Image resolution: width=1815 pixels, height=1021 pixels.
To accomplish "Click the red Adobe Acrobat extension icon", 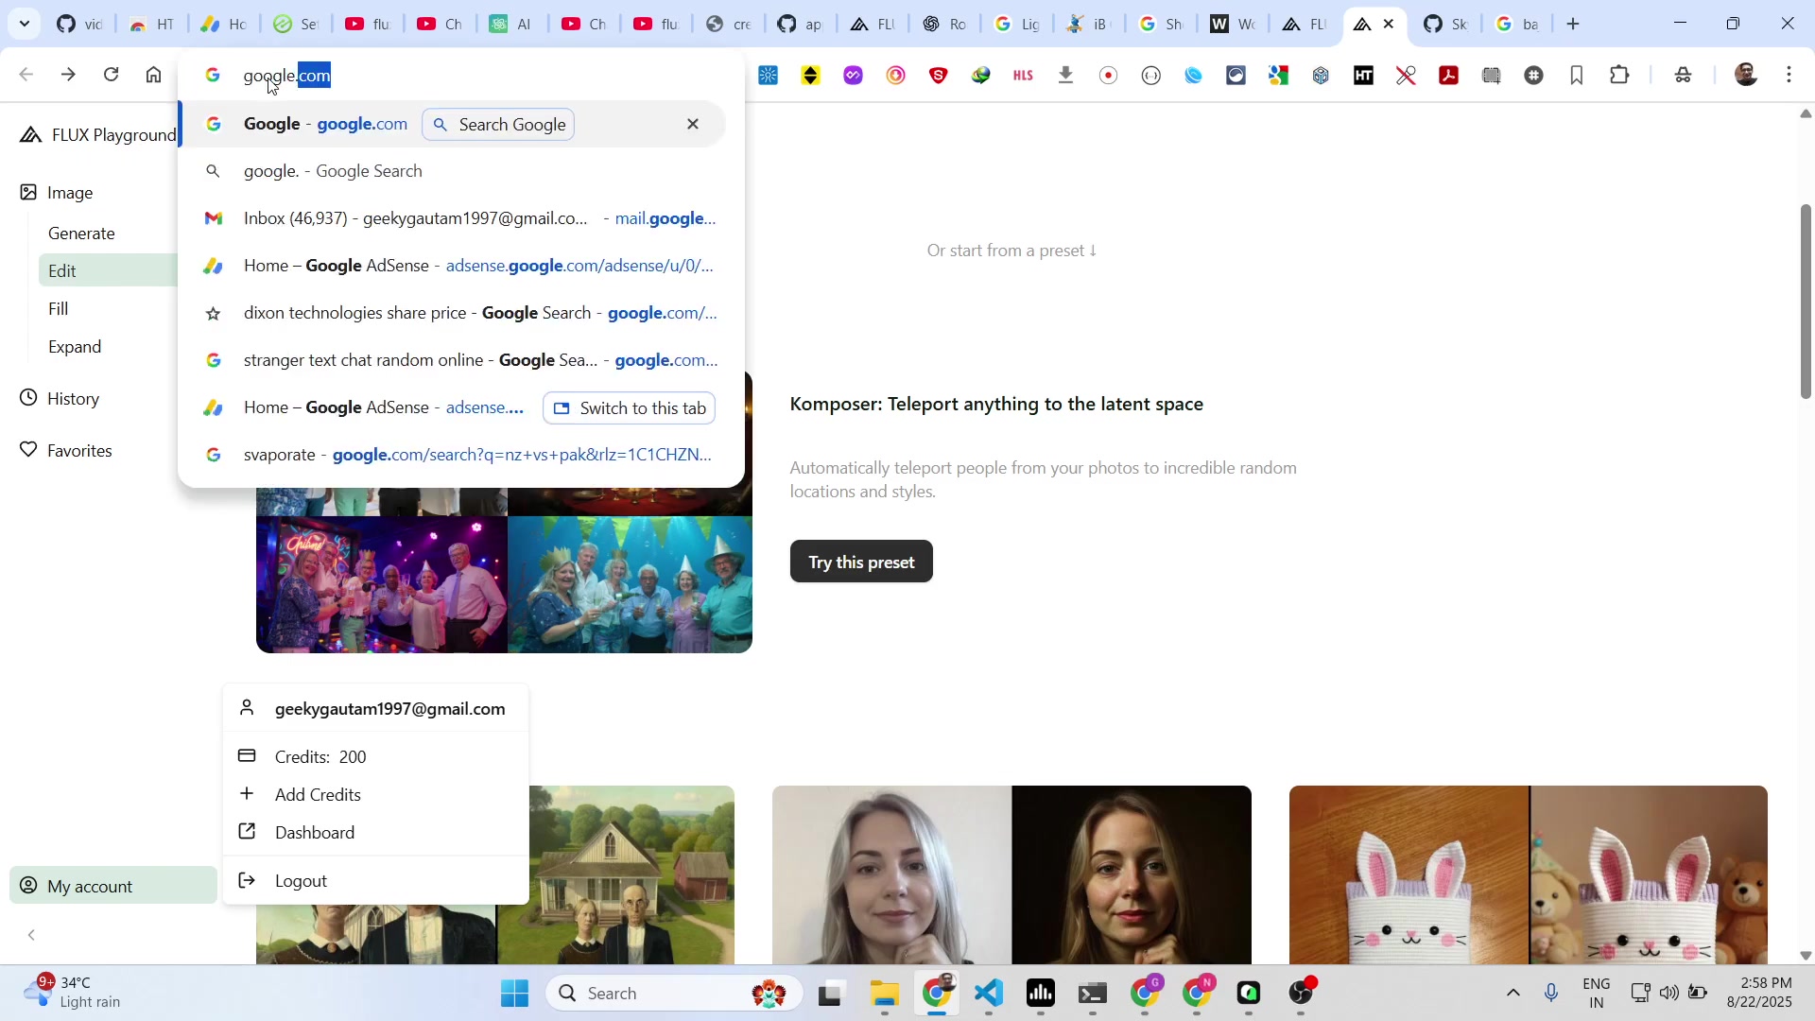I will pyautogui.click(x=1449, y=76).
